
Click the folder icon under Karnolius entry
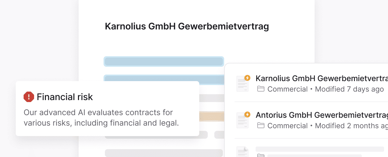click(261, 89)
